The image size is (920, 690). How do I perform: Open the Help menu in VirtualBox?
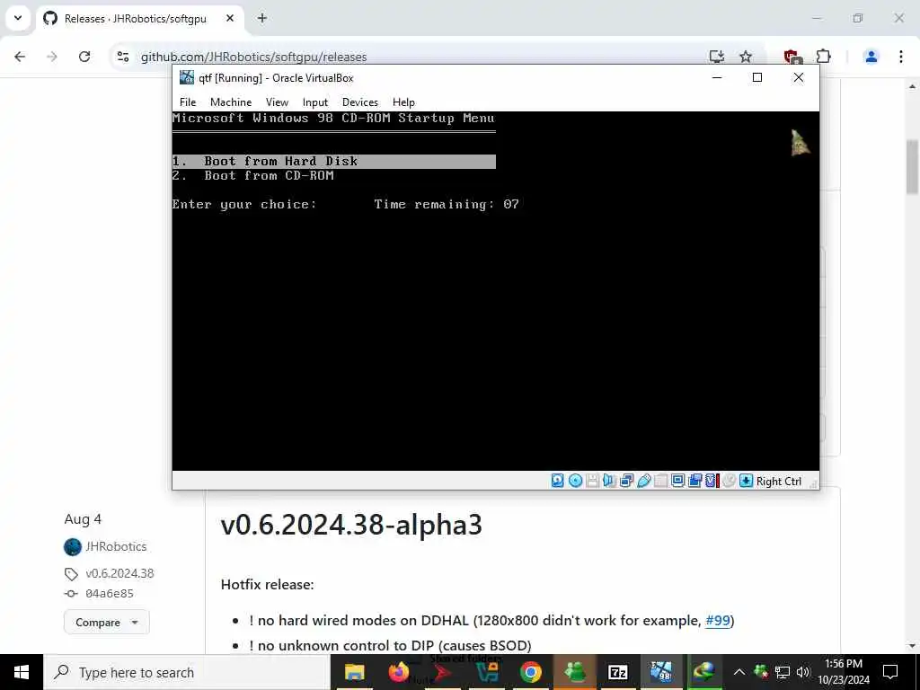[x=403, y=102]
